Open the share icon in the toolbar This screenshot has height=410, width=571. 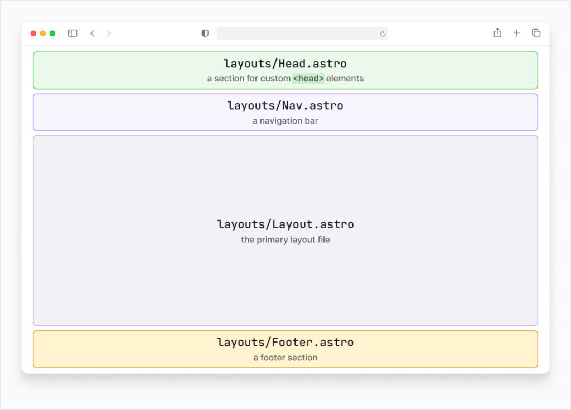pos(497,33)
